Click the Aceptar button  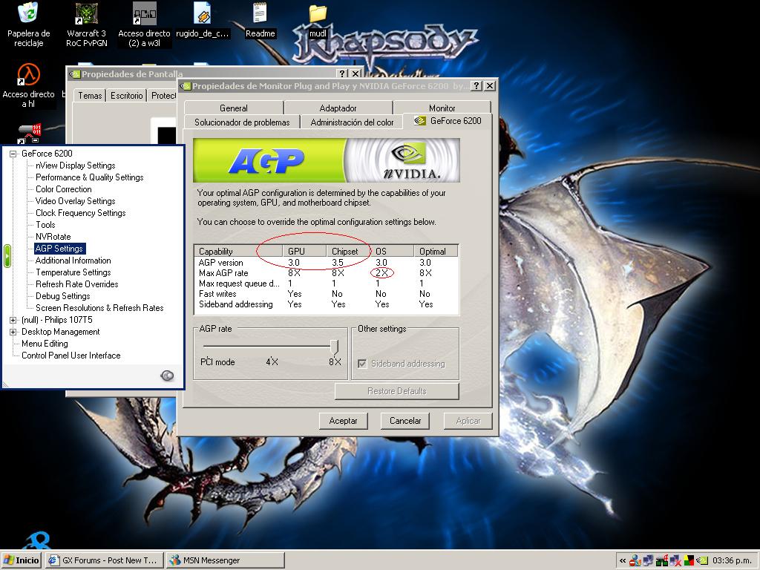(x=343, y=421)
